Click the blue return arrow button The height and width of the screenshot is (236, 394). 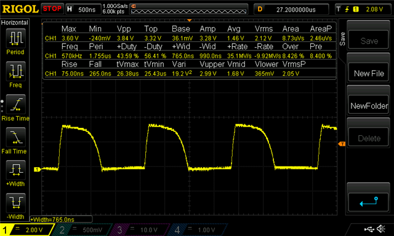pos(369,202)
